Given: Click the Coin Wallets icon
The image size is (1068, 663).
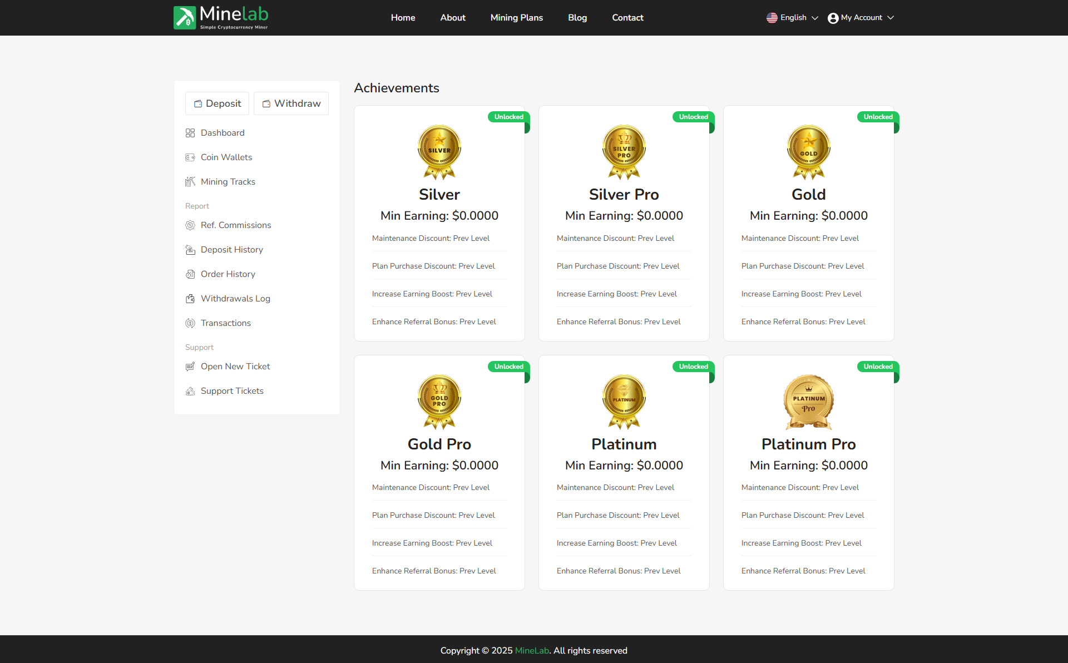Looking at the screenshot, I should coord(190,157).
